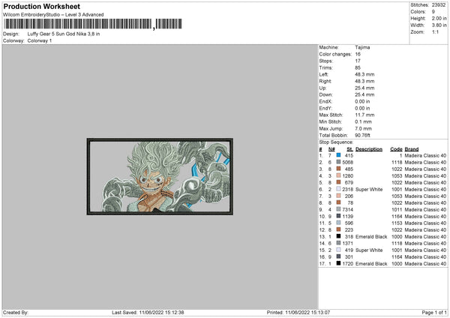Click the EndY label

point(325,108)
